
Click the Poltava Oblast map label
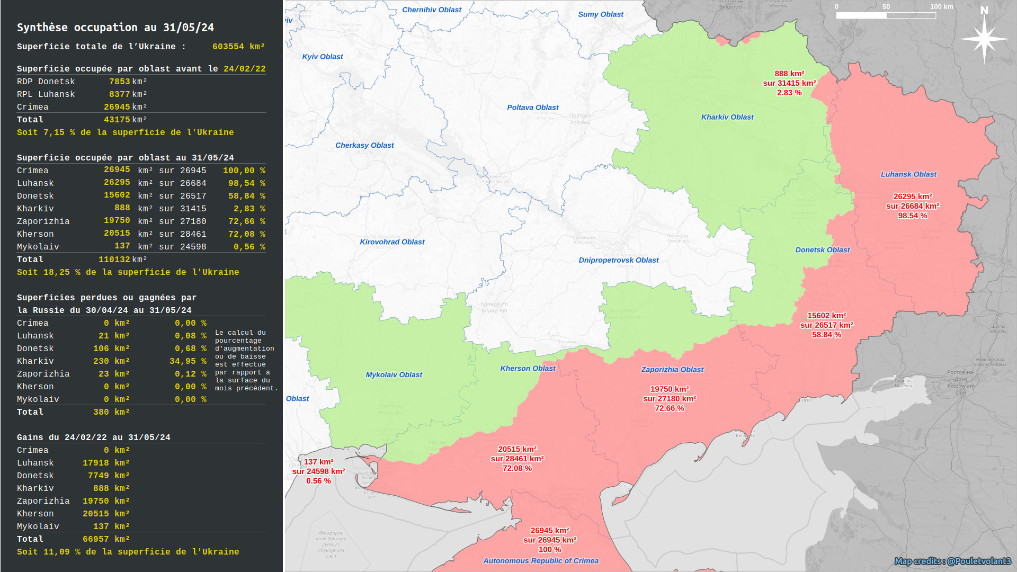click(532, 108)
